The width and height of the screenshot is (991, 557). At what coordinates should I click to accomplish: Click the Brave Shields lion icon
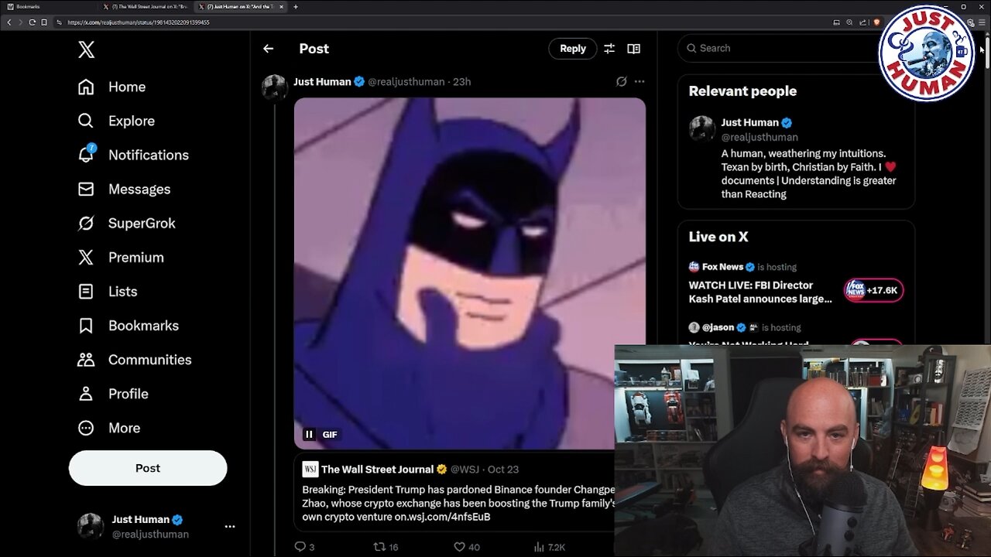(x=876, y=22)
